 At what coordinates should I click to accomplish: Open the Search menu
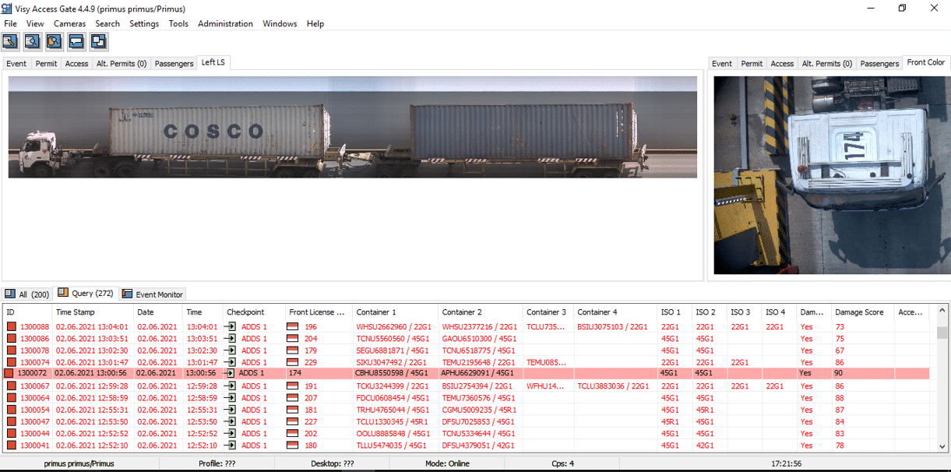click(x=107, y=23)
